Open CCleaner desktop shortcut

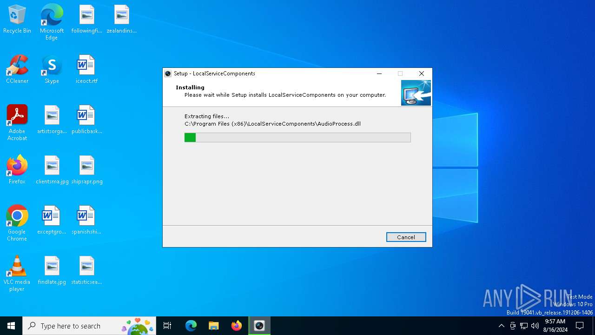click(17, 70)
